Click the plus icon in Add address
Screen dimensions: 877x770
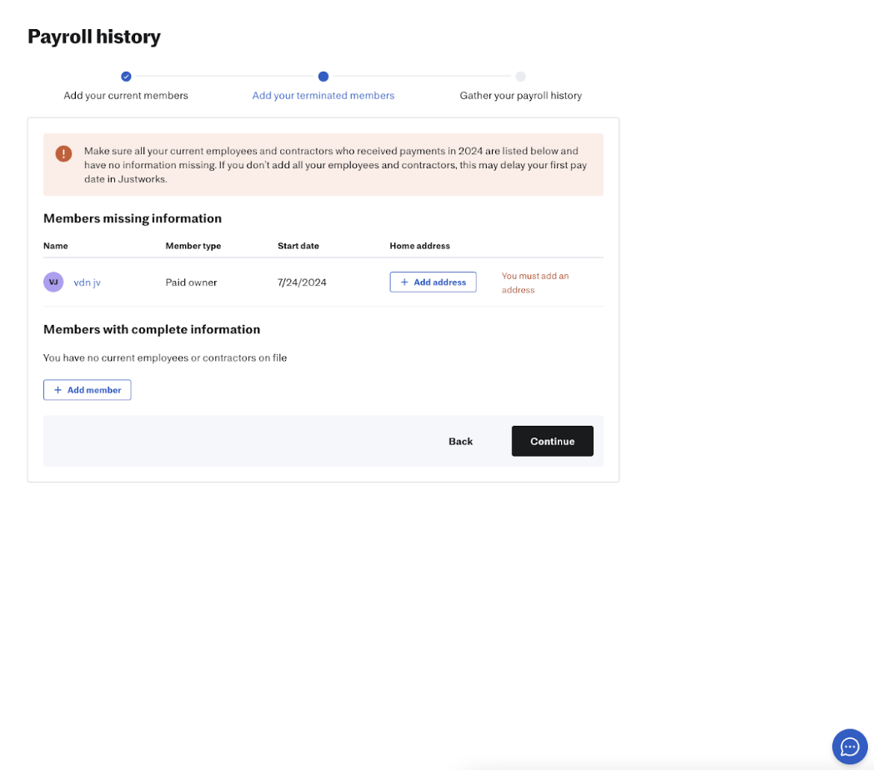[404, 282]
